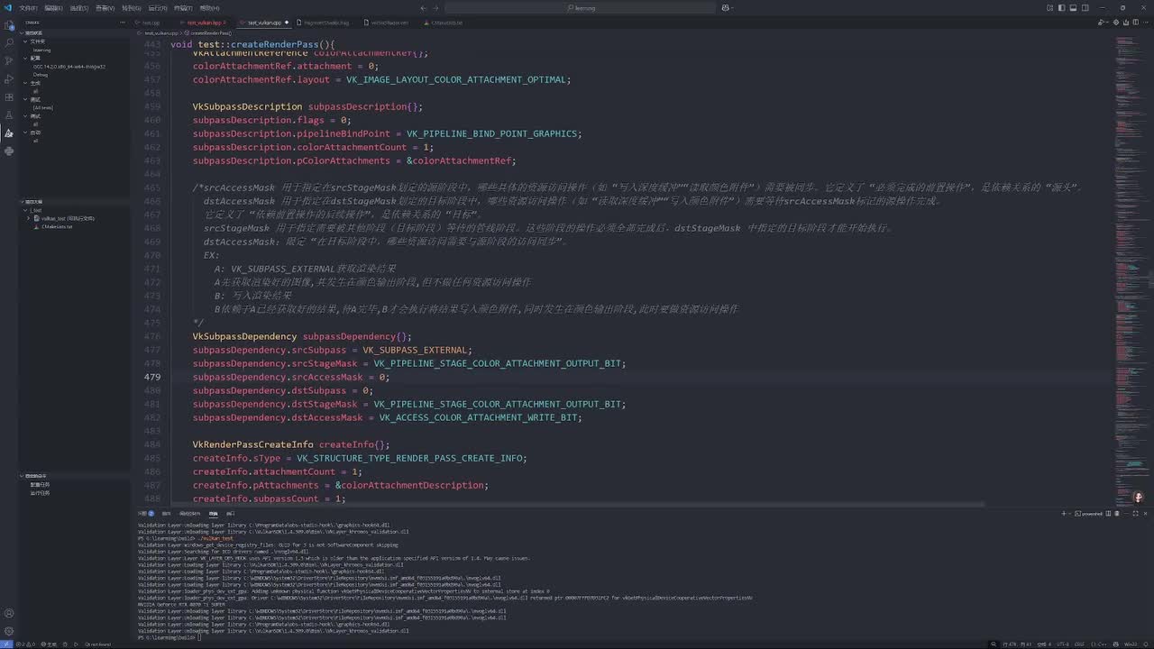The image size is (1154, 649).
Task: Select the powershell terminal label
Action: [x=1088, y=513]
